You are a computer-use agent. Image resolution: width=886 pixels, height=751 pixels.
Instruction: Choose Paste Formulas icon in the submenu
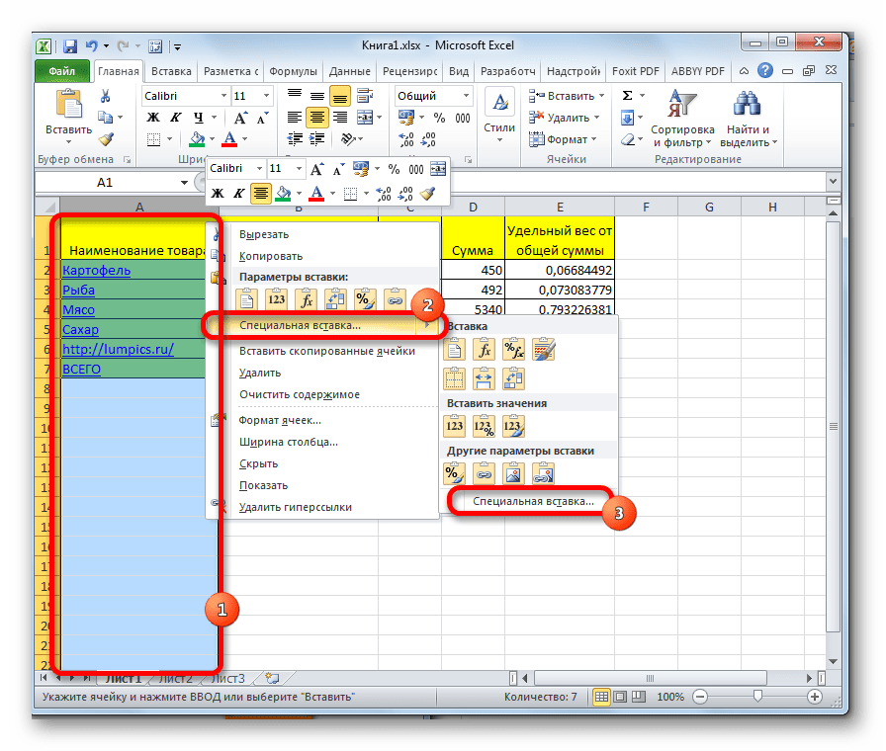click(x=485, y=348)
